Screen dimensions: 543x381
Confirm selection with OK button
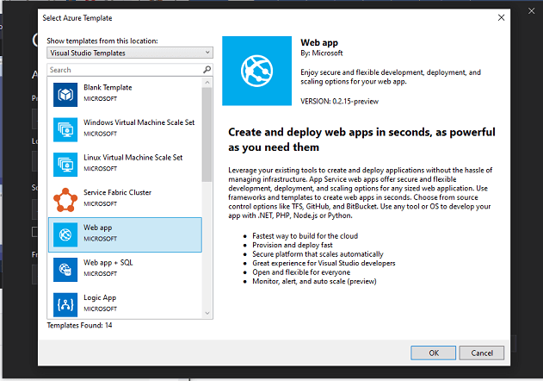click(x=433, y=353)
